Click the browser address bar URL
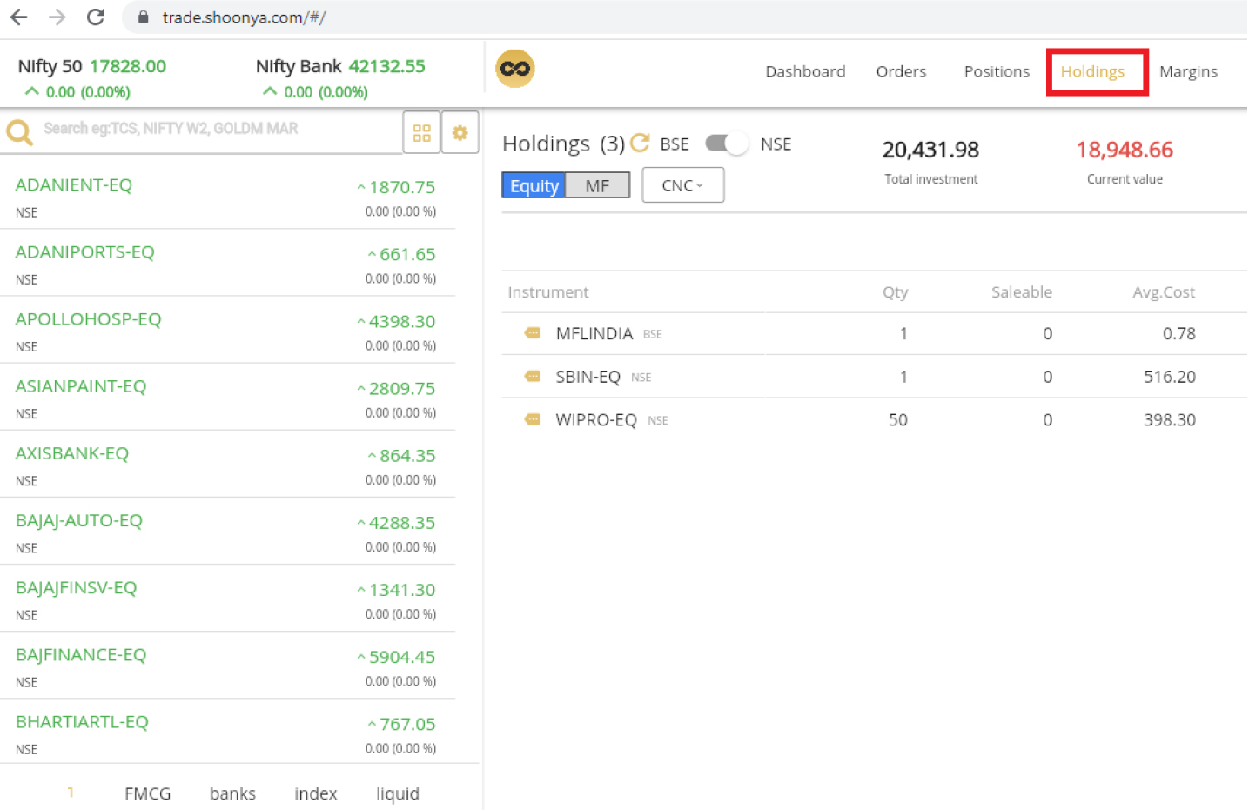Viewport: 1249px width, 810px height. [244, 17]
